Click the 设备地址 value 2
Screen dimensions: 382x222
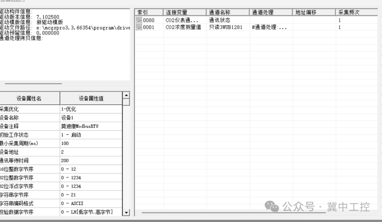(91, 152)
